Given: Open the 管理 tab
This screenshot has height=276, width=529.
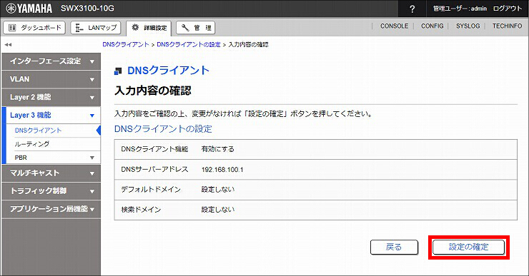Looking at the screenshot, I should coord(195,28).
